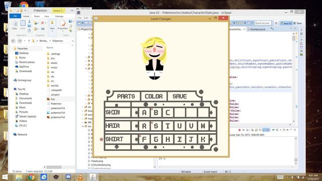Click the Quick Access field in Eclipse
This screenshot has height=181, width=322.
263,23
